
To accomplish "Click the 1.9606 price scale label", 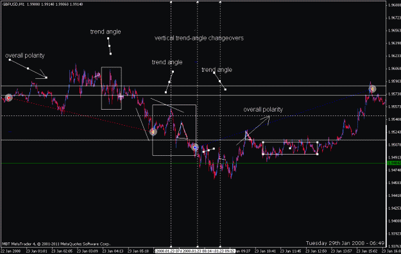I will [x=395, y=69].
